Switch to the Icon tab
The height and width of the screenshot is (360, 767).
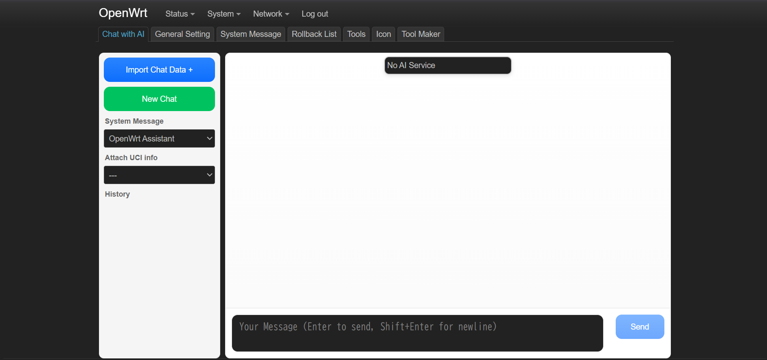383,34
